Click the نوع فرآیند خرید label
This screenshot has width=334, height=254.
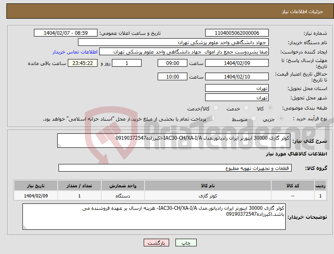pyautogui.click(x=310, y=119)
